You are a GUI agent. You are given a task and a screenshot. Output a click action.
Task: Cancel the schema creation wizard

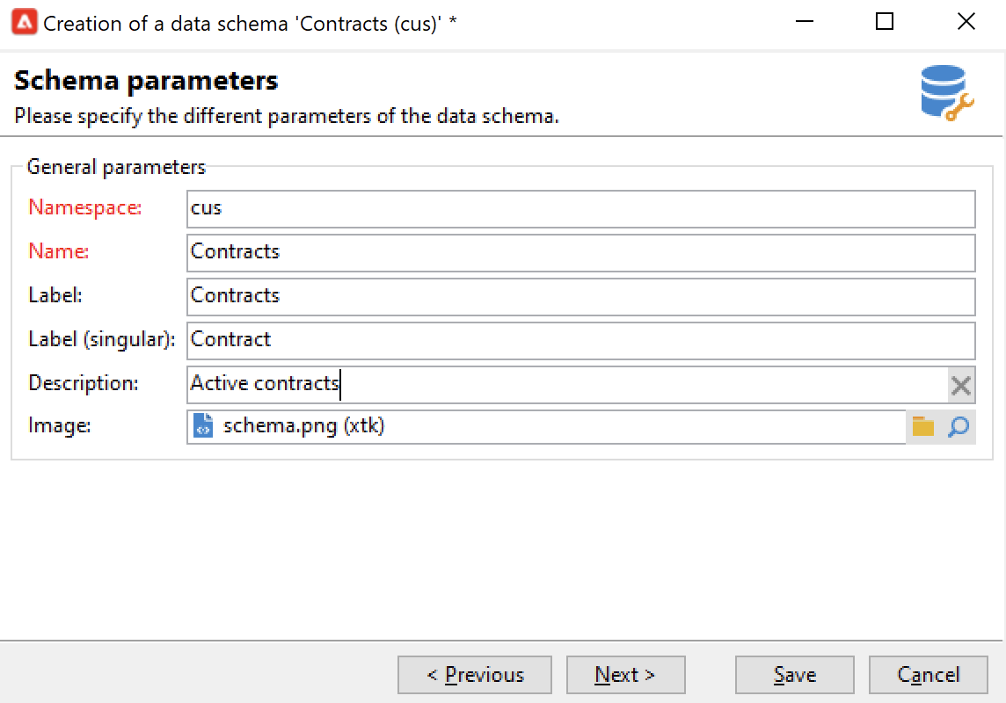tap(928, 675)
